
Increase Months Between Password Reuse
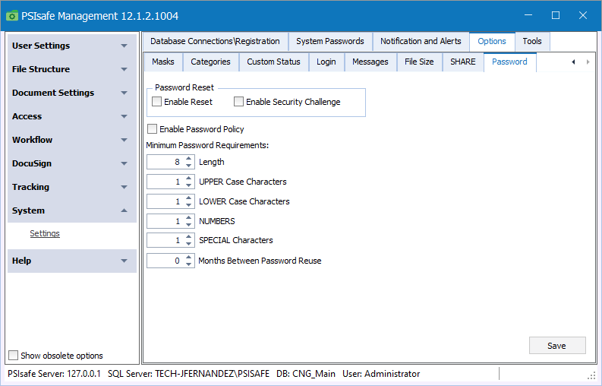point(188,257)
